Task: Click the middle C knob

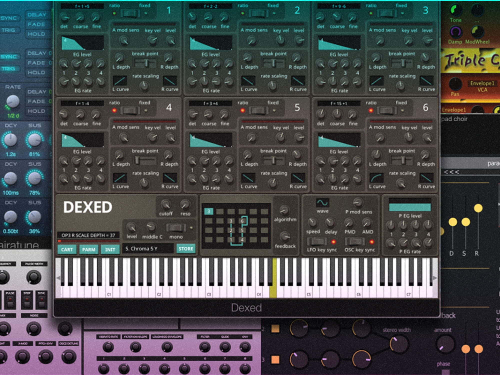Action: (x=151, y=227)
